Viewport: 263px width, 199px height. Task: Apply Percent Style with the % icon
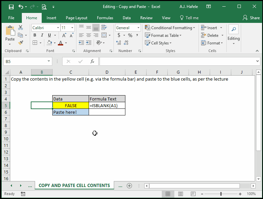click(130, 35)
